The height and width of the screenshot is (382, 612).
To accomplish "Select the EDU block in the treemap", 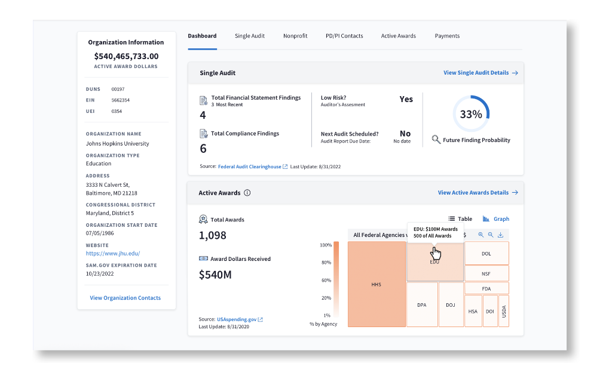I will point(435,261).
